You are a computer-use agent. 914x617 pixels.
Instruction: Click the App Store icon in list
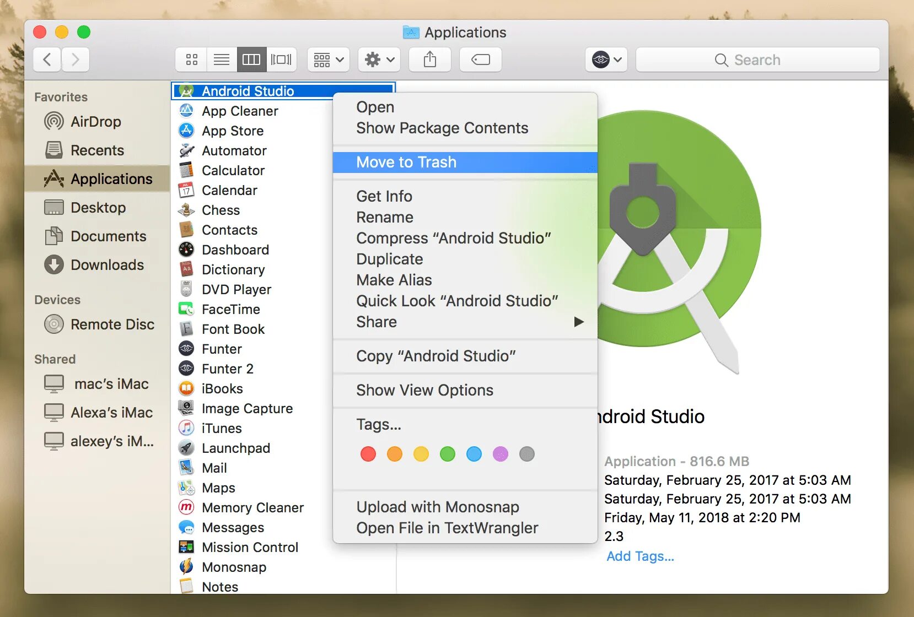click(x=186, y=131)
